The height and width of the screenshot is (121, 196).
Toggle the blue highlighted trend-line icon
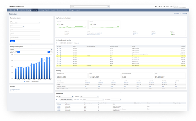pyautogui.click(x=49, y=52)
